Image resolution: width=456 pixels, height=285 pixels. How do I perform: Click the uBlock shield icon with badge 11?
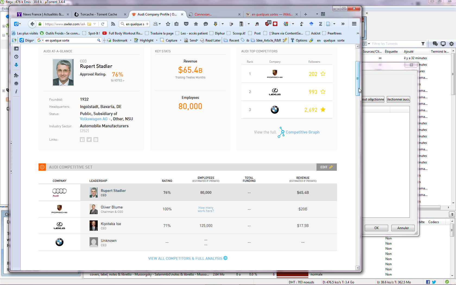click(268, 24)
